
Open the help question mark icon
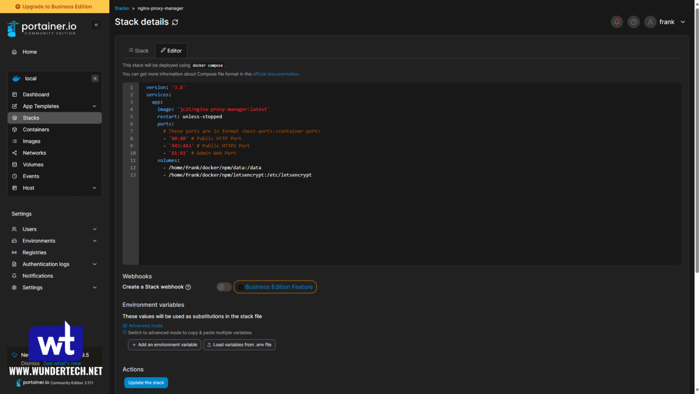point(633,22)
